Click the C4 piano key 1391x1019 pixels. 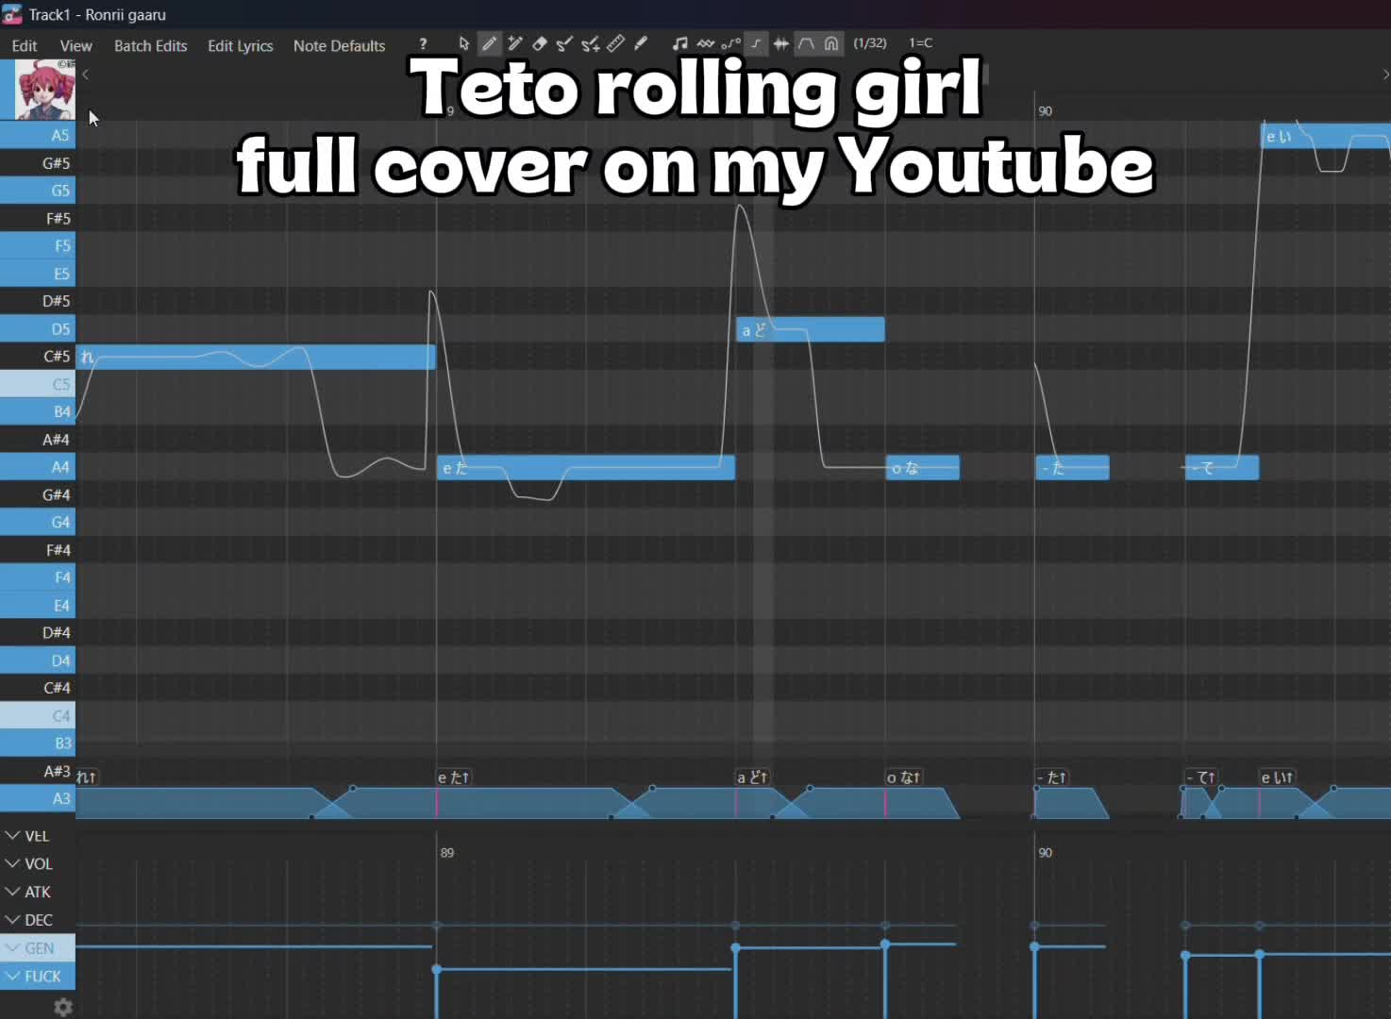(38, 715)
